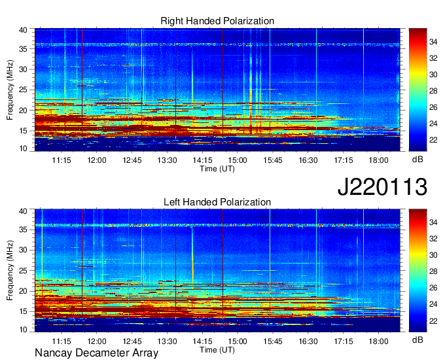This screenshot has width=445, height=361.
Task: Click the 15:00 tick label on lower plot
Action: 238,341
